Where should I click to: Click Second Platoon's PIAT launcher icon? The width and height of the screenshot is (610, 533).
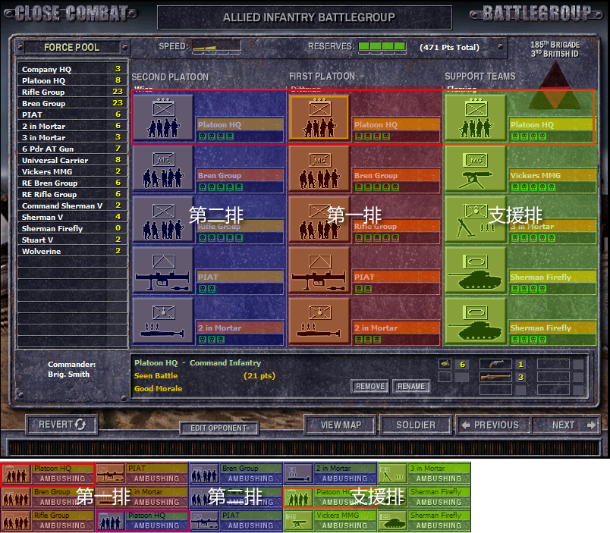click(163, 270)
